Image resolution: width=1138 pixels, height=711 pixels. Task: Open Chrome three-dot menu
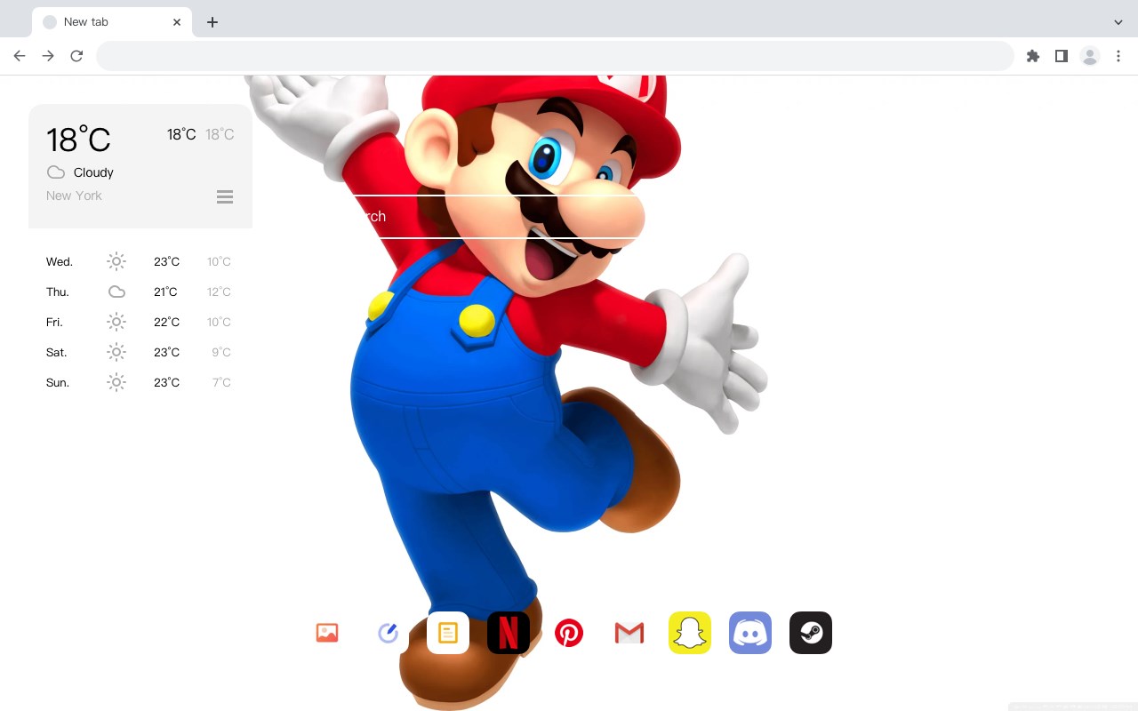click(x=1118, y=56)
